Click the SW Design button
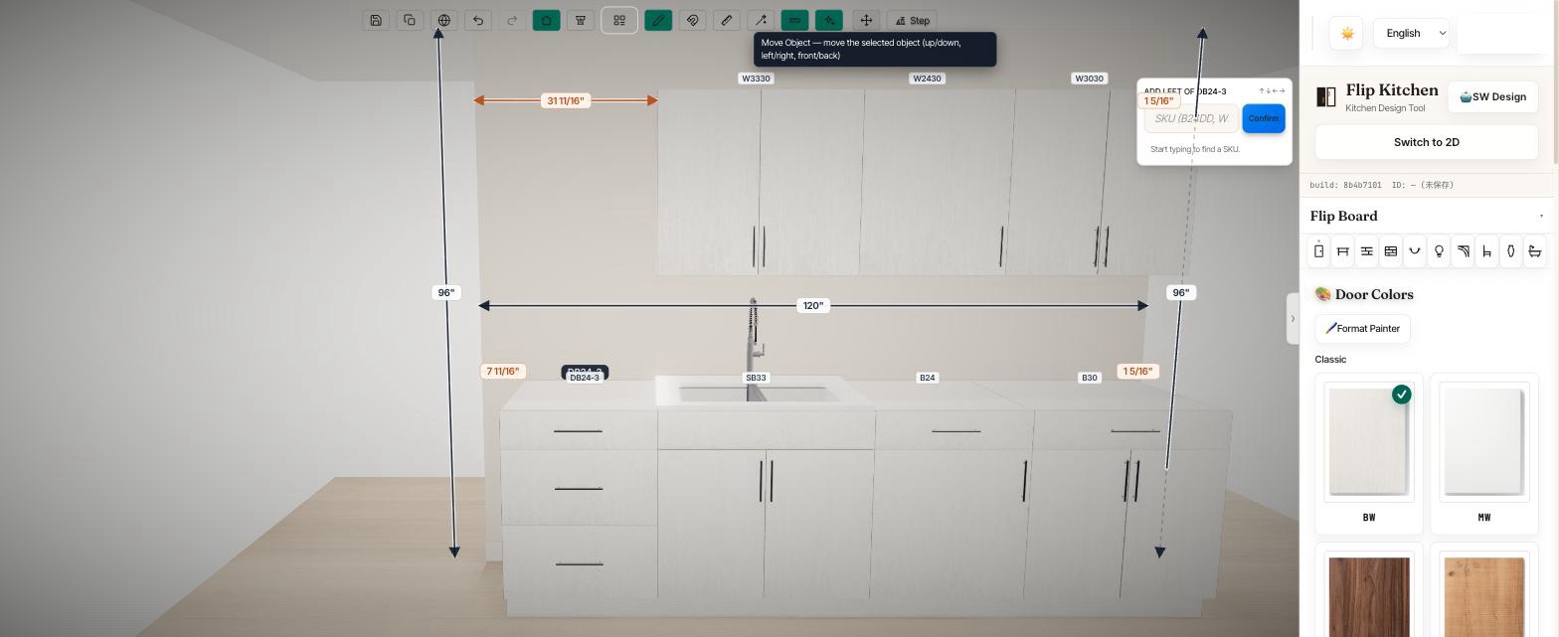The image size is (1559, 637). coord(1492,96)
